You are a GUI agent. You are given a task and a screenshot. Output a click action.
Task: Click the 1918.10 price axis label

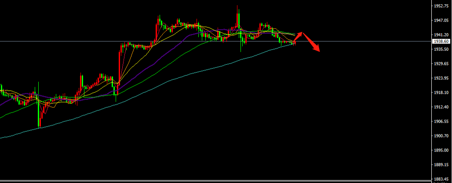click(441, 93)
